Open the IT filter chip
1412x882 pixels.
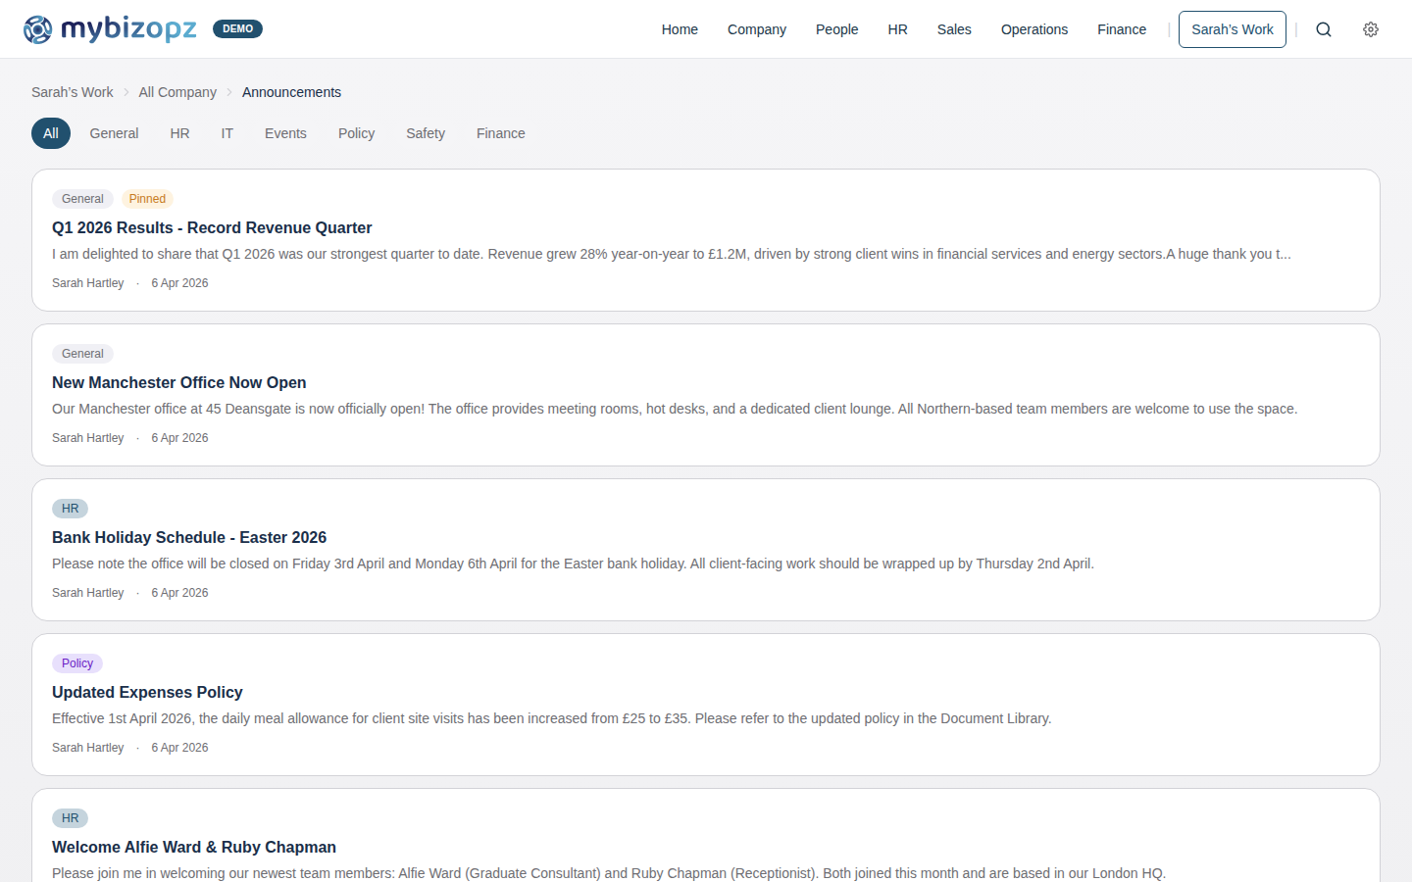[x=227, y=132]
